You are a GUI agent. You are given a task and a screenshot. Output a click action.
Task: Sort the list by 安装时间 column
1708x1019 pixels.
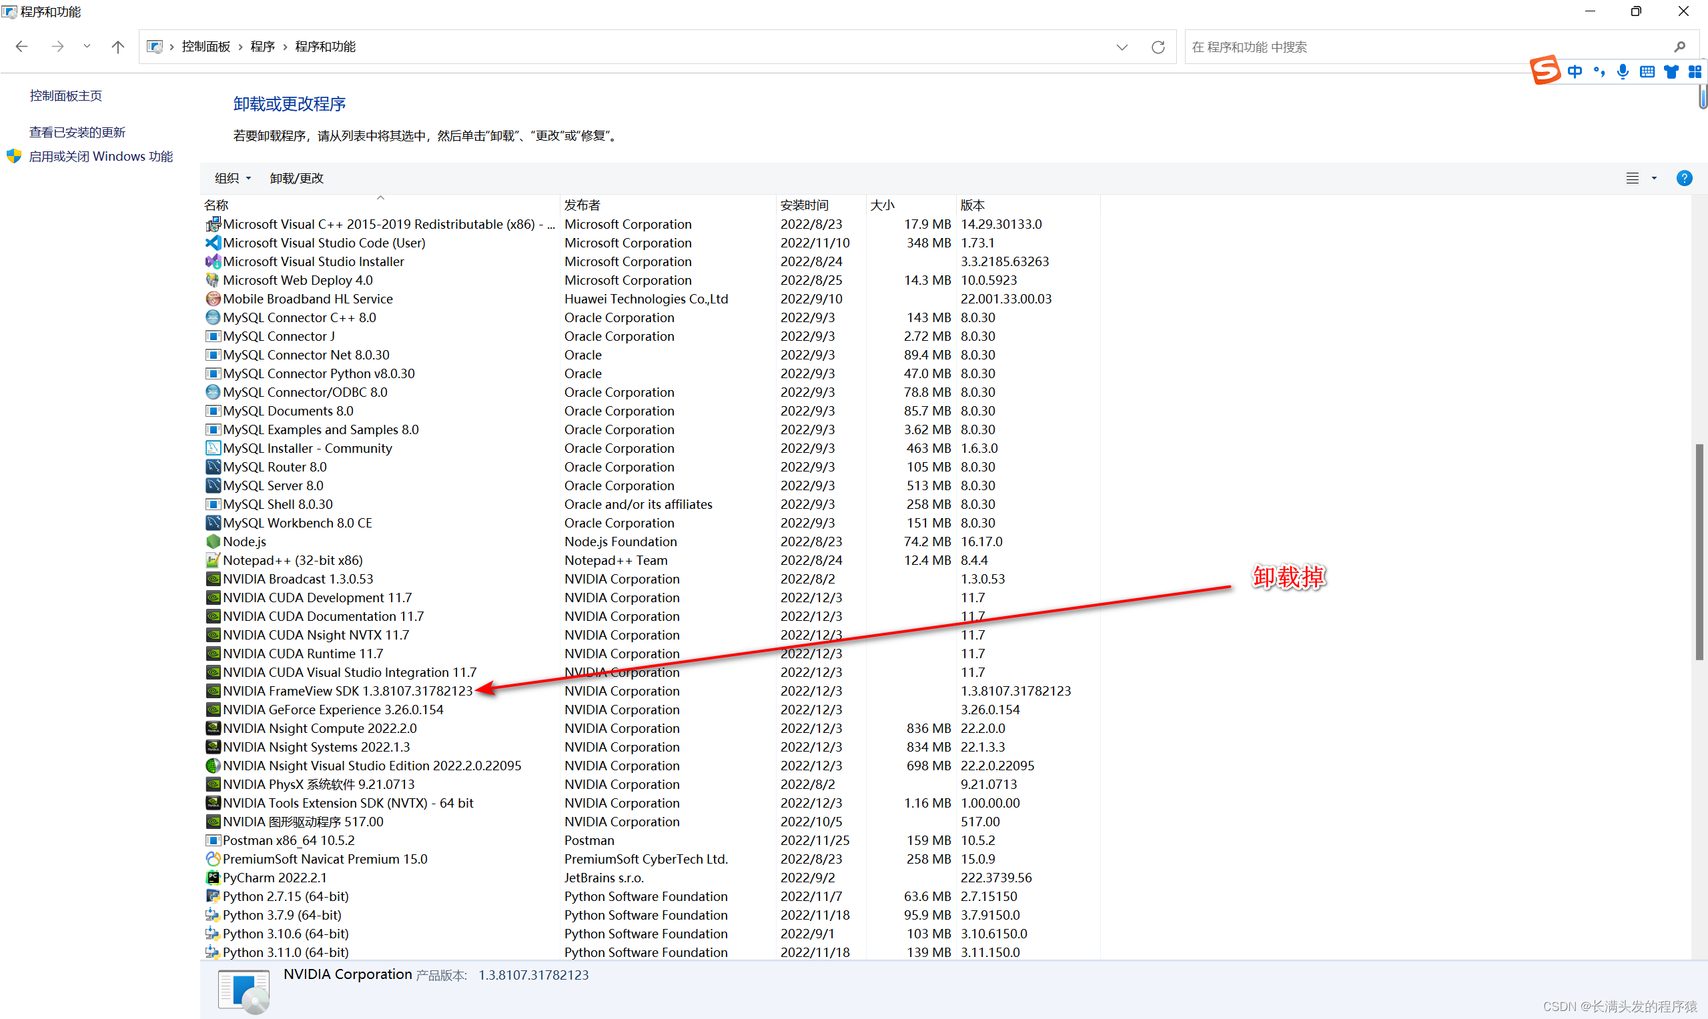[x=803, y=205]
